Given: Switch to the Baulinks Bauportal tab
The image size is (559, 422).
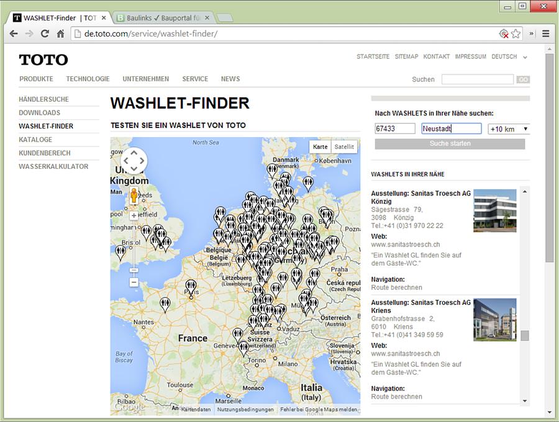Looking at the screenshot, I should pos(163,18).
